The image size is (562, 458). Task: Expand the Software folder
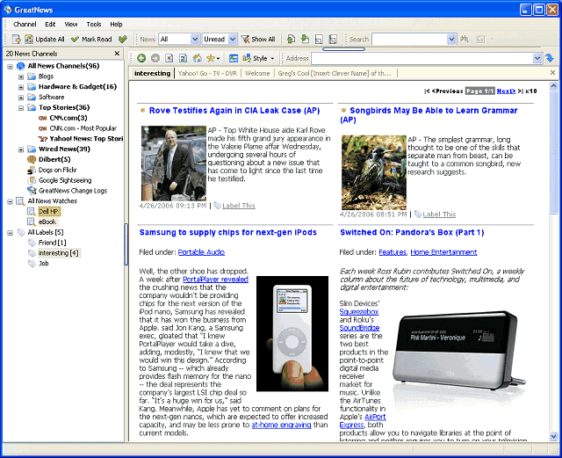pyautogui.click(x=21, y=98)
